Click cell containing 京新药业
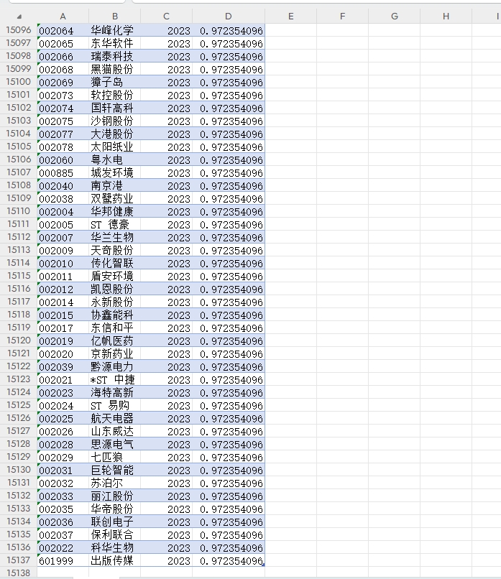This screenshot has height=579, width=501. (x=114, y=353)
